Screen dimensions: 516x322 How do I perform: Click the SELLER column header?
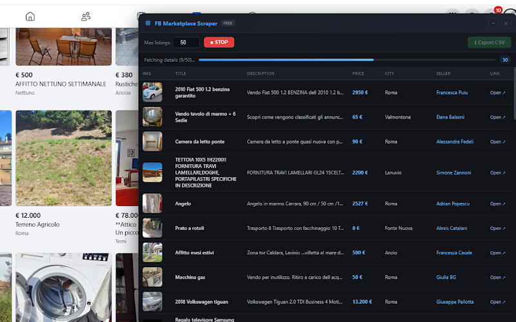click(x=443, y=73)
